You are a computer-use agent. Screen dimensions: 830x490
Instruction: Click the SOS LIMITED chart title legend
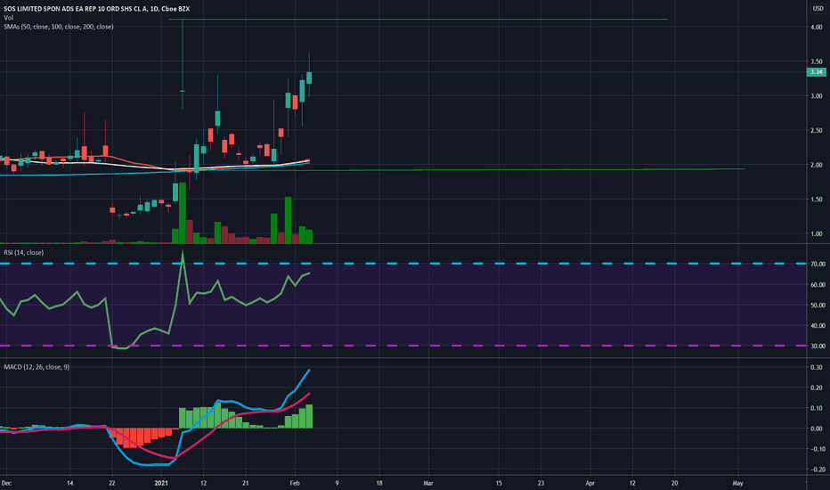click(96, 9)
